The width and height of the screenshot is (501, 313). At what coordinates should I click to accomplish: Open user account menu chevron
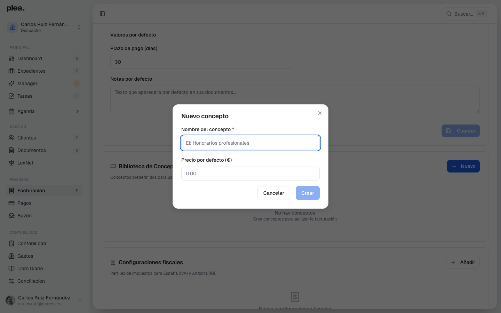click(80, 300)
